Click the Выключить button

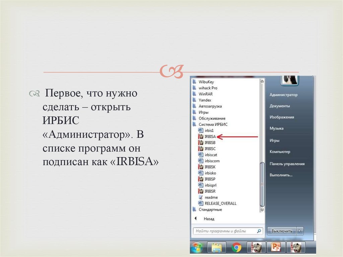click(x=282, y=231)
